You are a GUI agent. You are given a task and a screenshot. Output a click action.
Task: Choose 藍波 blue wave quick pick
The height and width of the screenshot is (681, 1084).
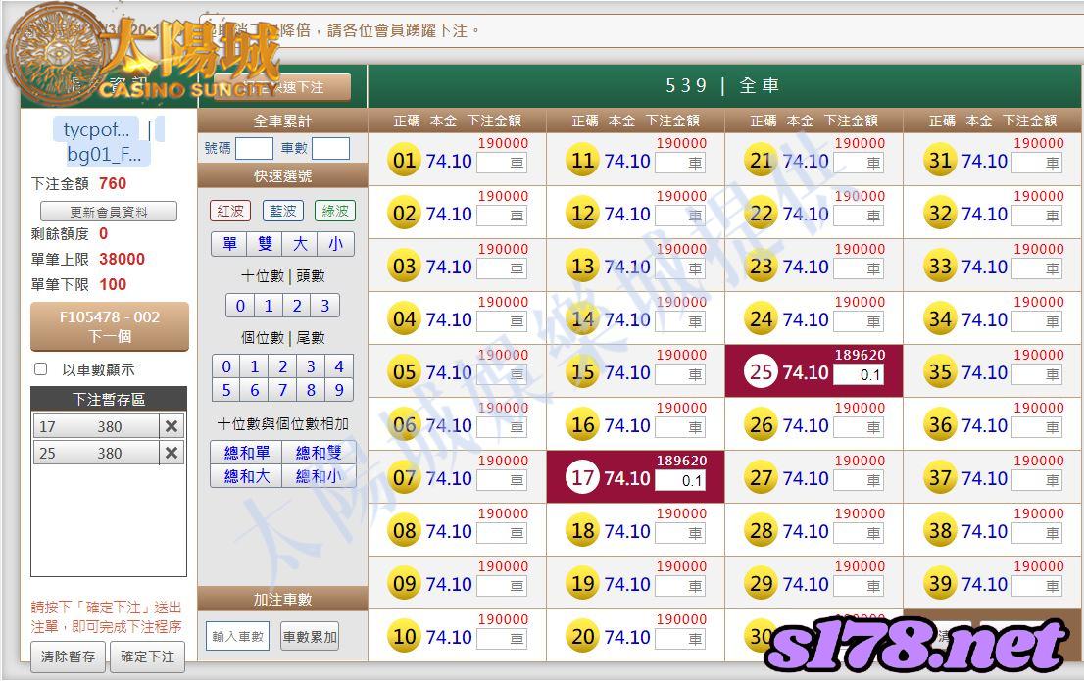[282, 211]
